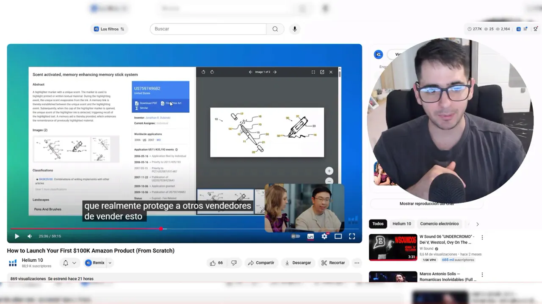Switch to theater mode view
The image size is (542, 304).
pyautogui.click(x=338, y=236)
